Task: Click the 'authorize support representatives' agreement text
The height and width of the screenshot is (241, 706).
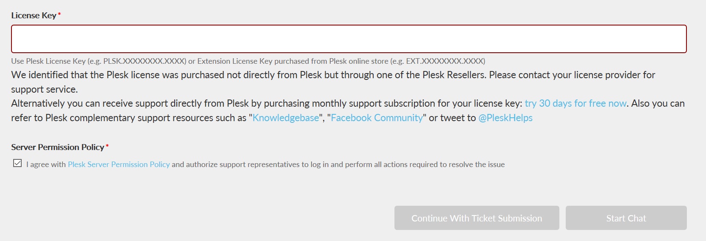Action: click(242, 164)
